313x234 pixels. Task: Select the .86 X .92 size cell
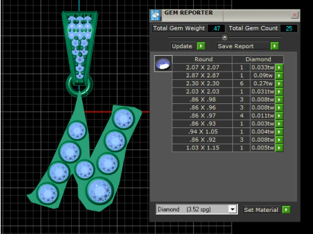pyautogui.click(x=202, y=140)
